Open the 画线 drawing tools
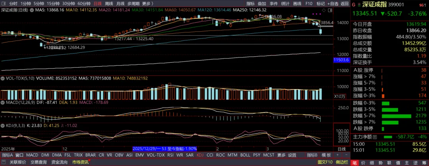Image resolution: width=429 pixels, height=166 pixels. [x=297, y=4]
